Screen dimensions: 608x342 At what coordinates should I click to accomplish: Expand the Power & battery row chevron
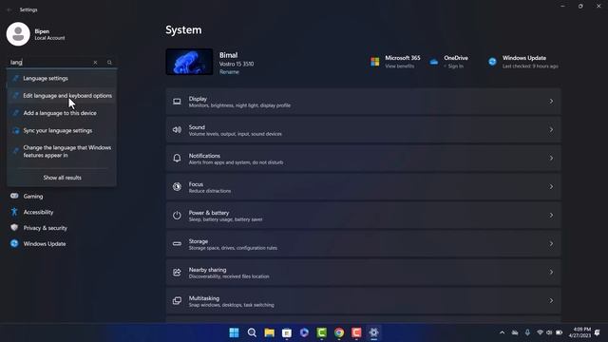(x=551, y=216)
